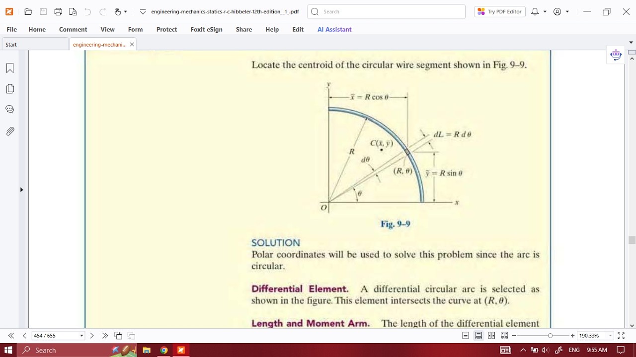Open the Hand tool dropdown arrow

[125, 11]
